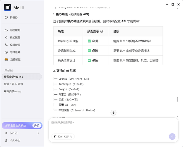
Task: Click the 智谱 AI (GLM) line
Action: click(67, 105)
